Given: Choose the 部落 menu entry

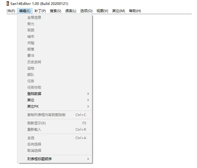Looking at the screenshot, I should pyautogui.click(x=55, y=49).
